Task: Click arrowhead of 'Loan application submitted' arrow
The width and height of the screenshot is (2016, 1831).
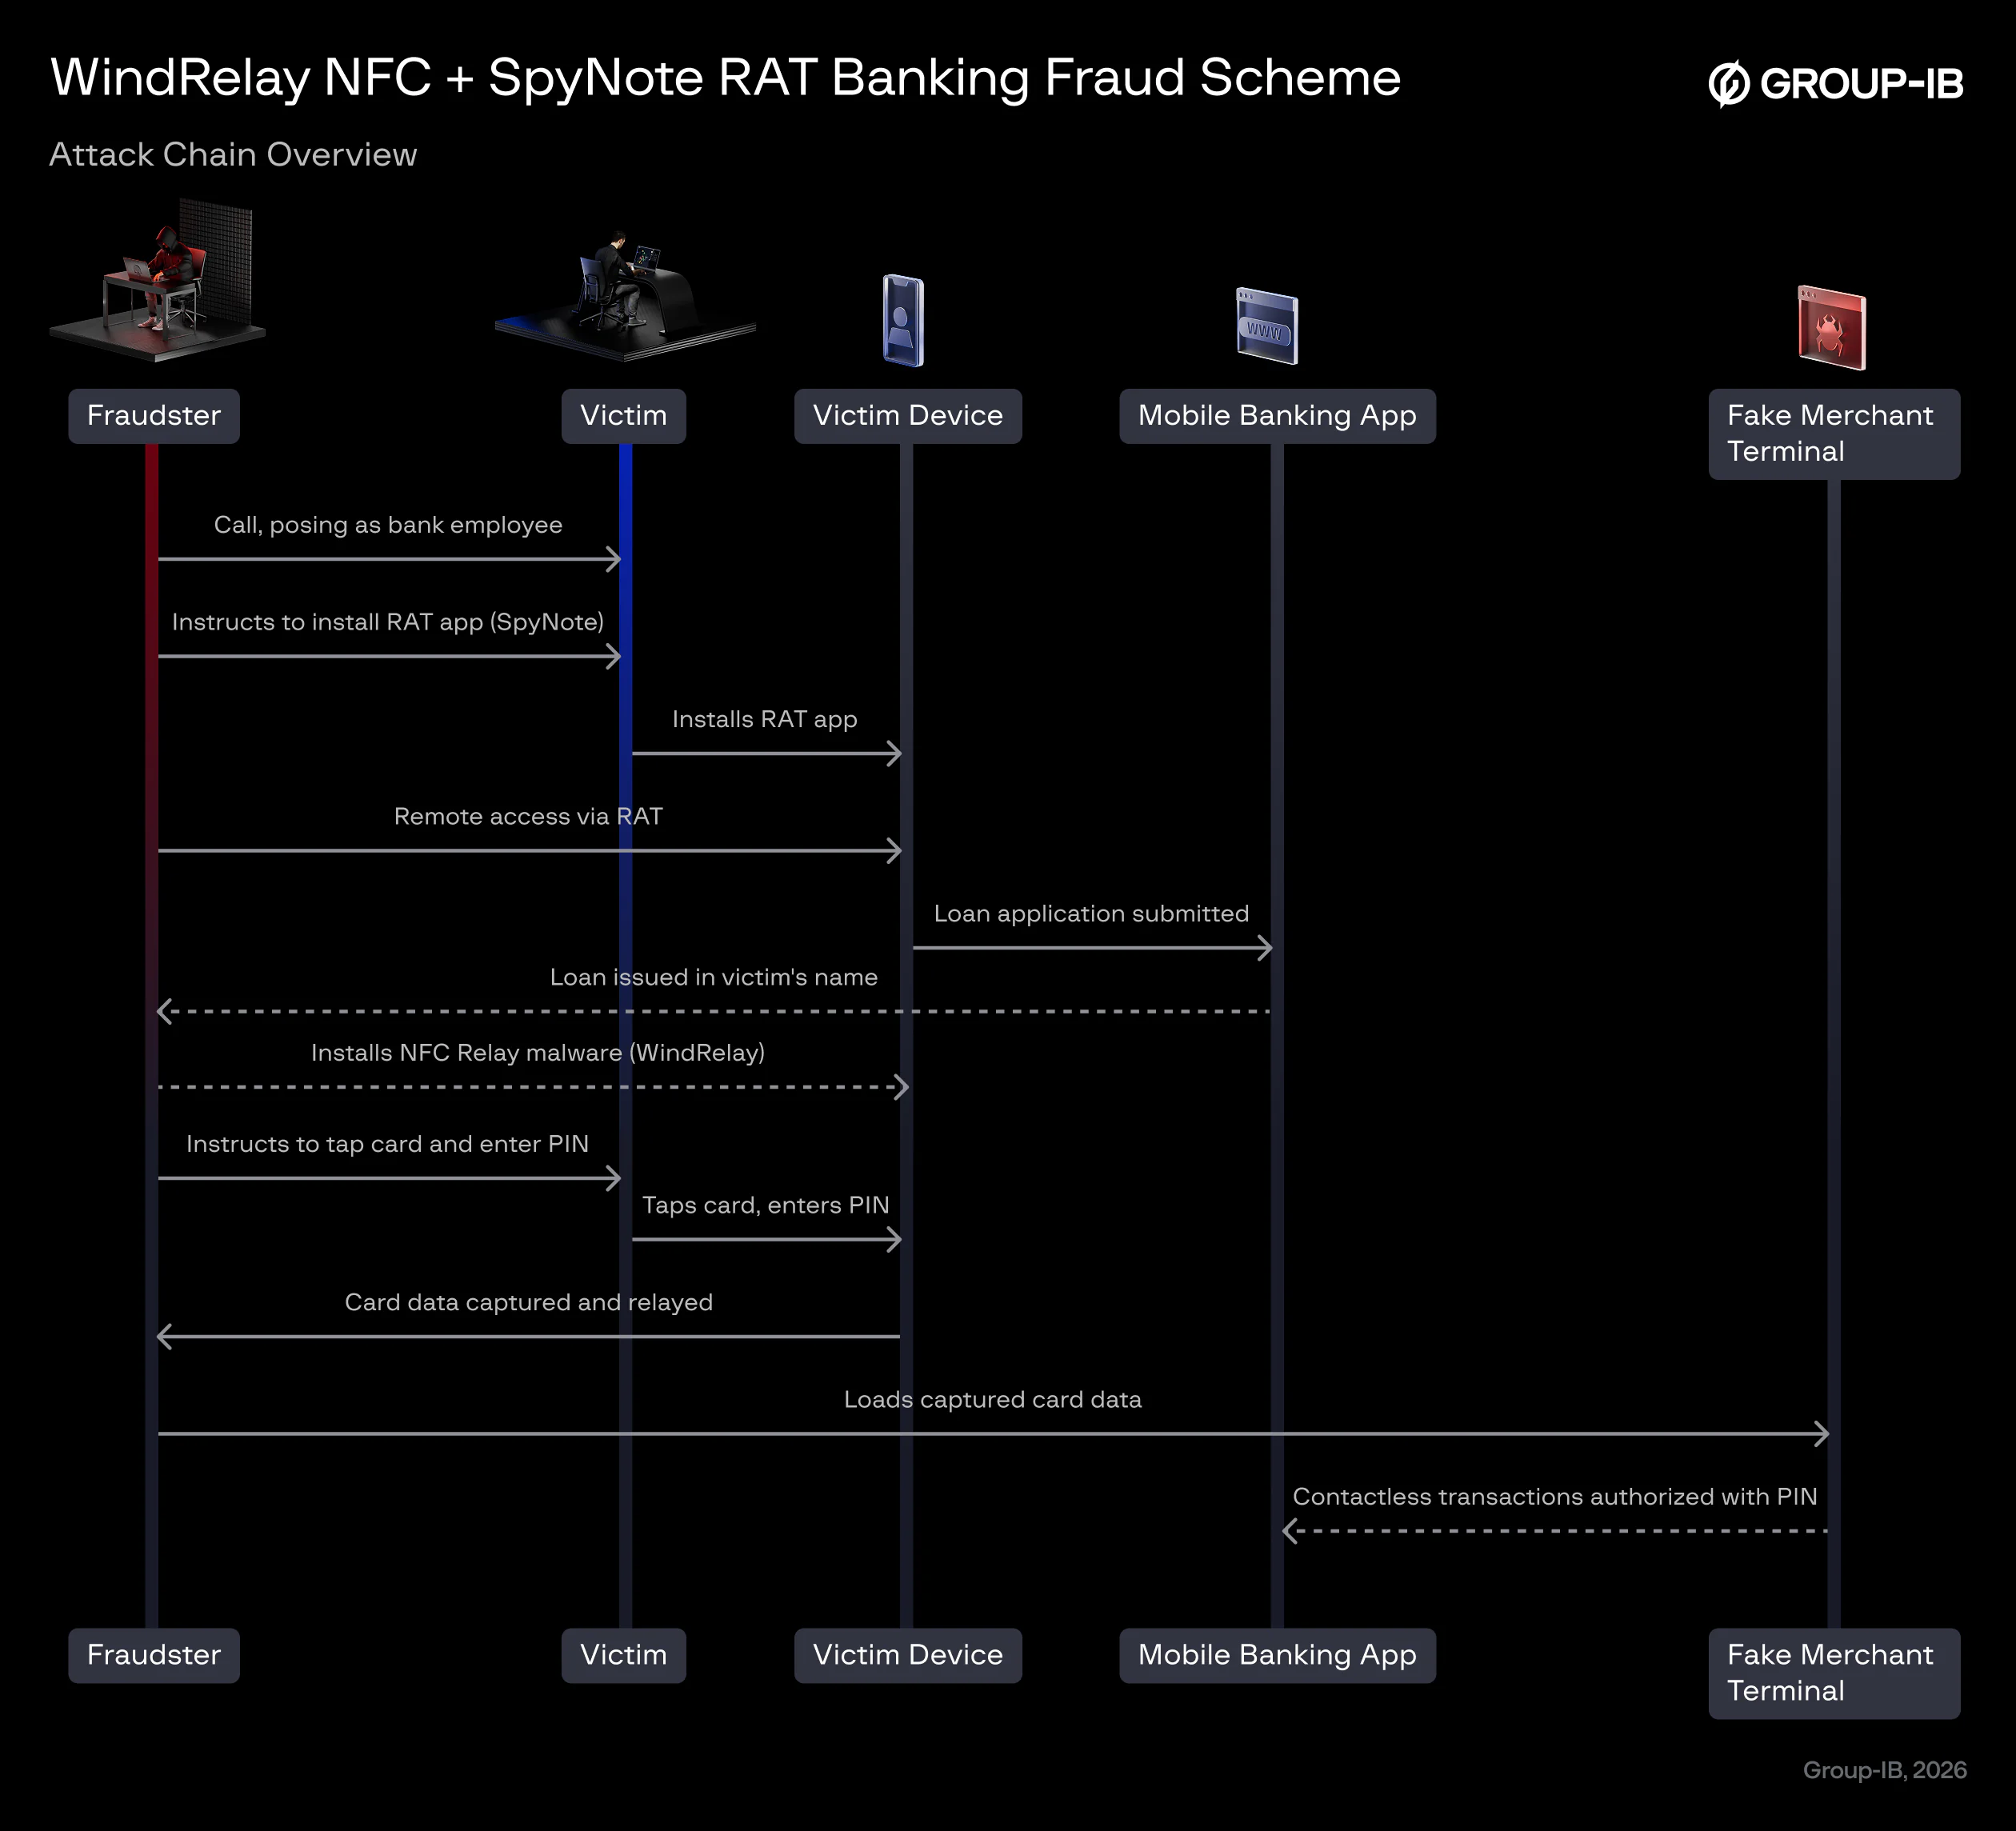Action: [1265, 948]
